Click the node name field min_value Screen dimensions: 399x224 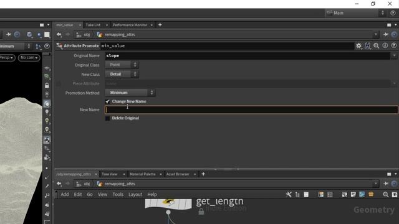coord(227,45)
